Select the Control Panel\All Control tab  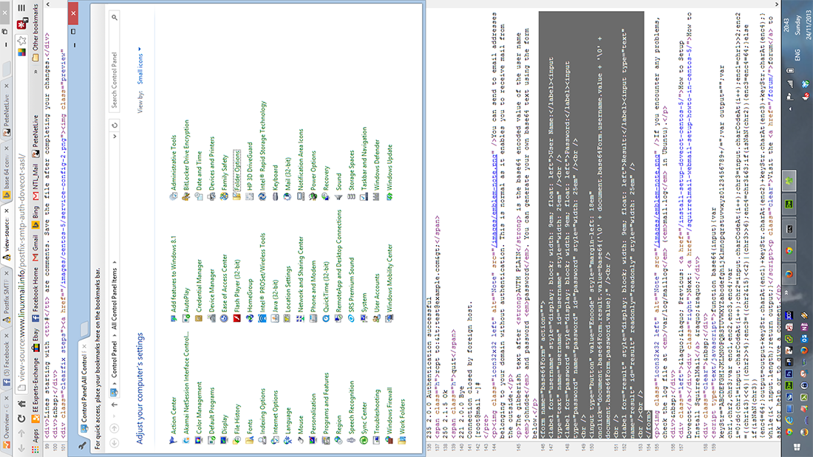click(x=84, y=386)
